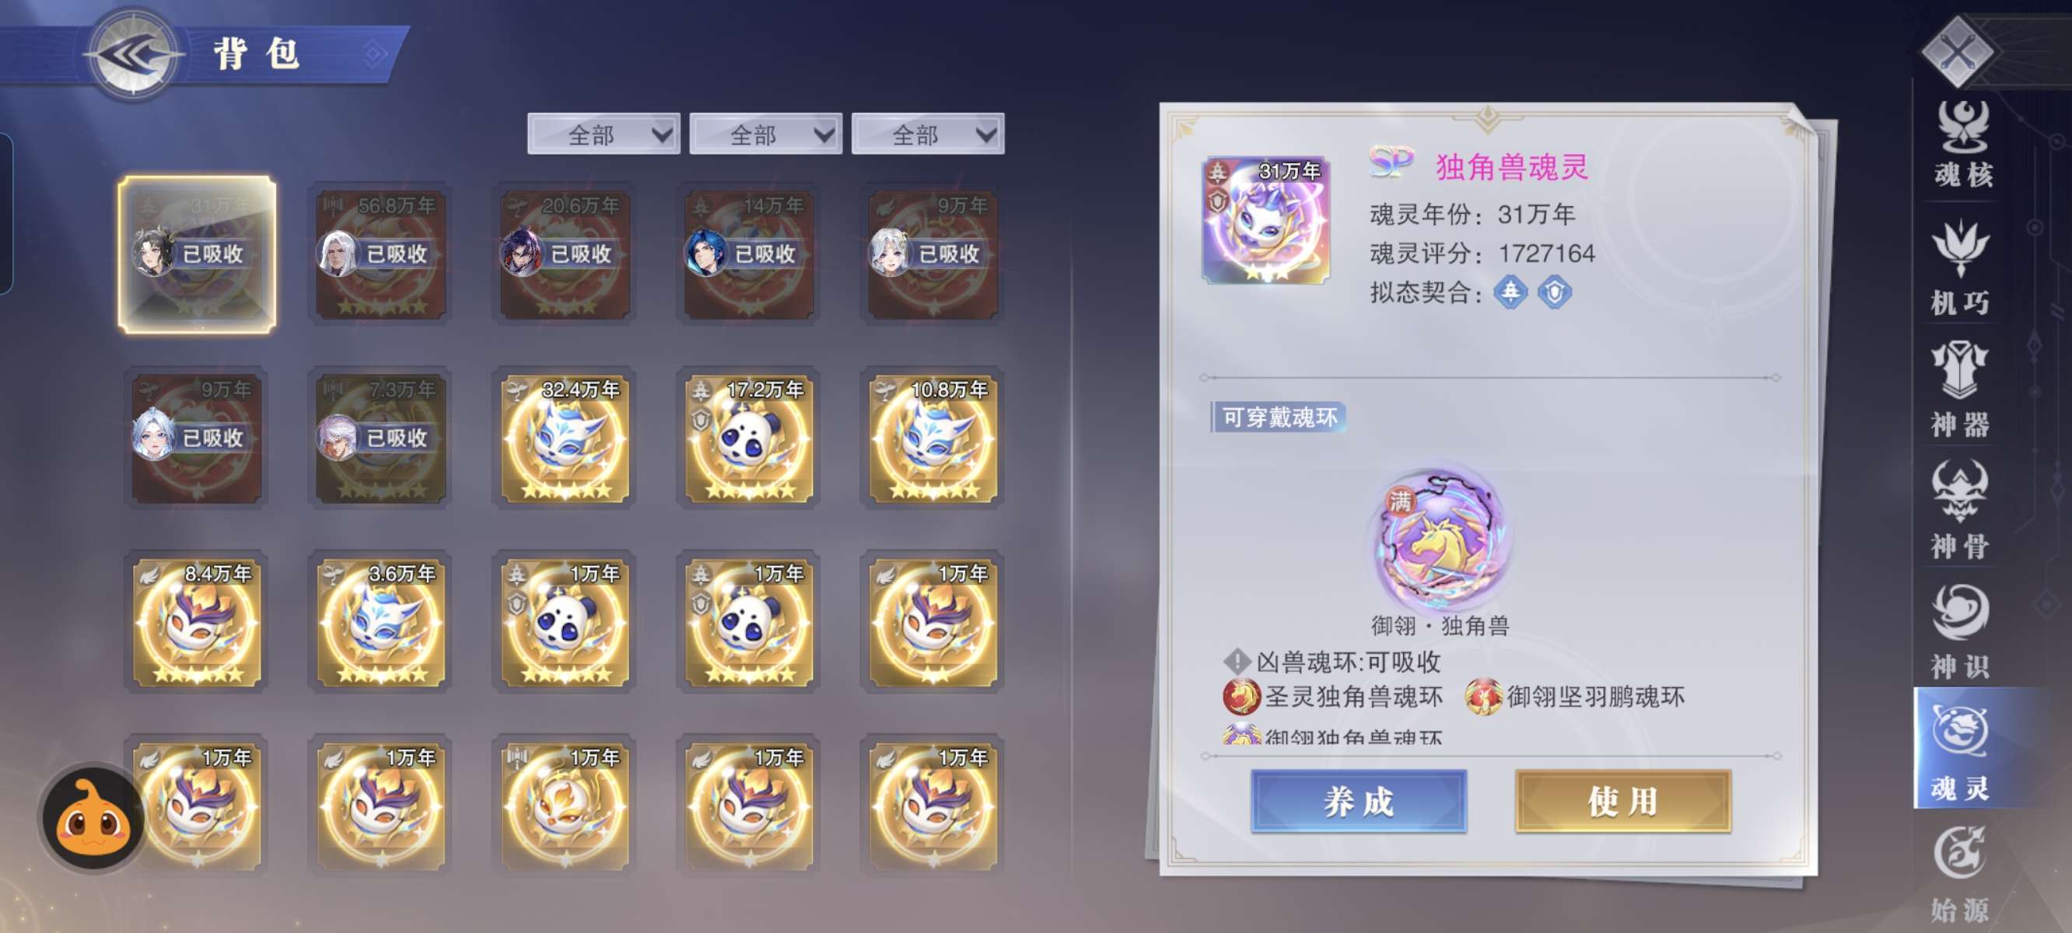Open the 神骨 sidebar section
2072x933 pixels.
1960,510
